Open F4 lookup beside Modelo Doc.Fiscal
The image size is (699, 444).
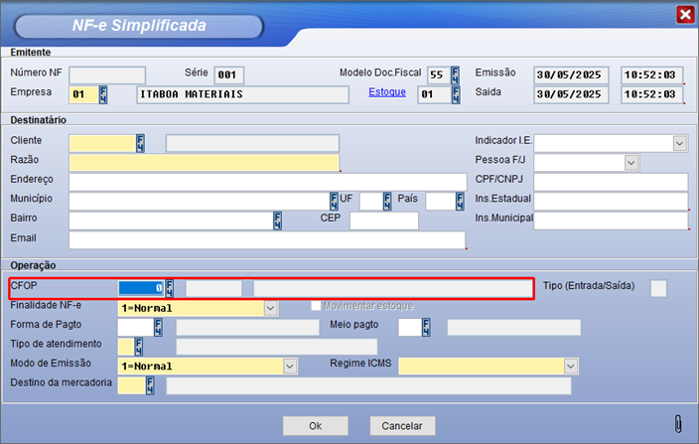[x=455, y=74]
